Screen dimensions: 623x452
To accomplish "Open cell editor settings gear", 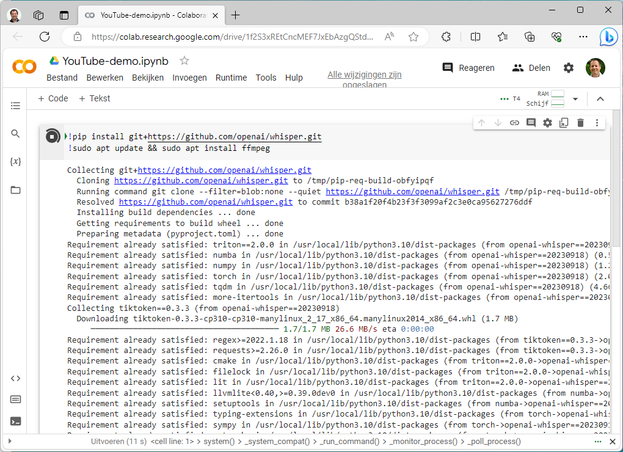I will point(547,123).
